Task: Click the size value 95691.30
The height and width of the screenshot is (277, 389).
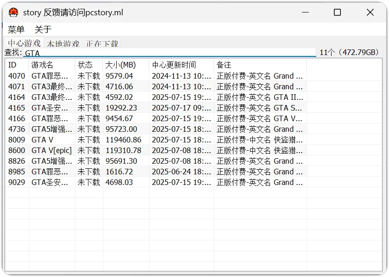Action: click(x=121, y=161)
